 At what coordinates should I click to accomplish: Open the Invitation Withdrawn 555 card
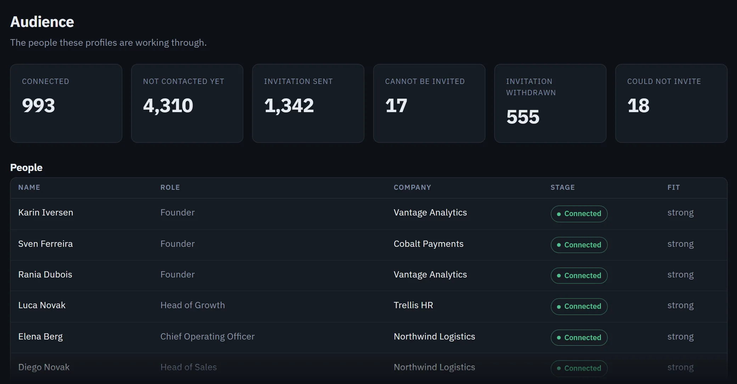550,103
